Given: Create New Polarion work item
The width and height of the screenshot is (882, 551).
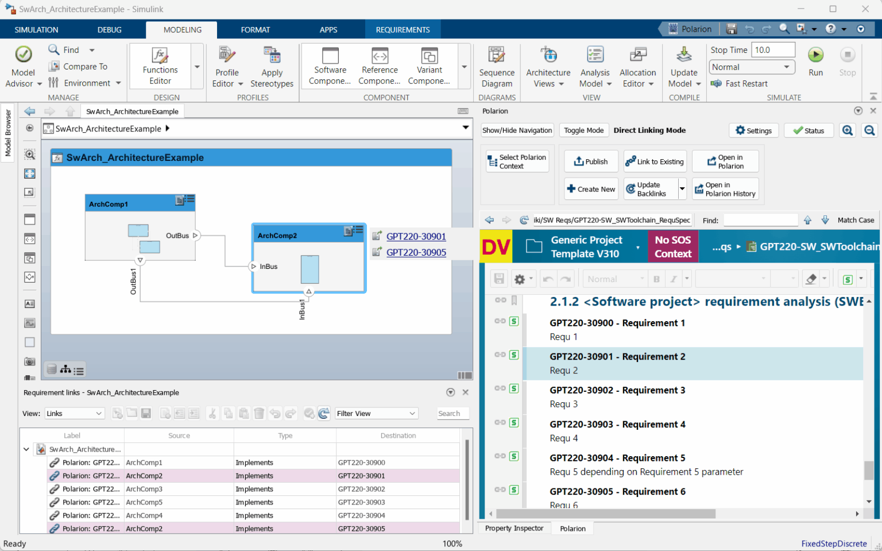Looking at the screenshot, I should click(x=591, y=188).
